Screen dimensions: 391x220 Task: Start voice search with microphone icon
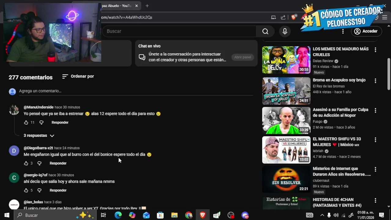285,31
